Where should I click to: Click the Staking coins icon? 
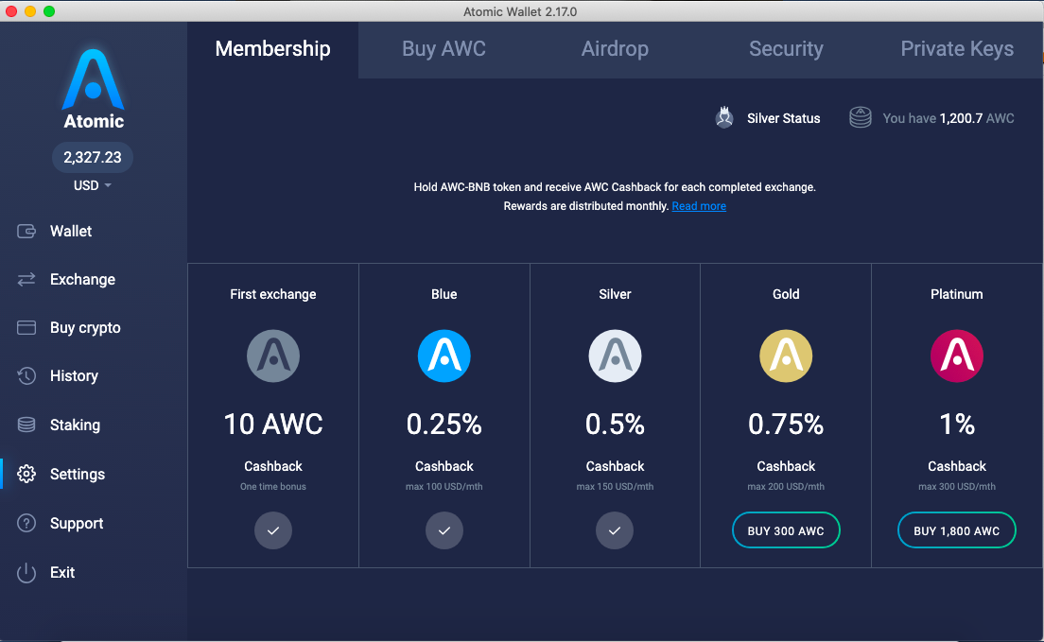tap(26, 425)
